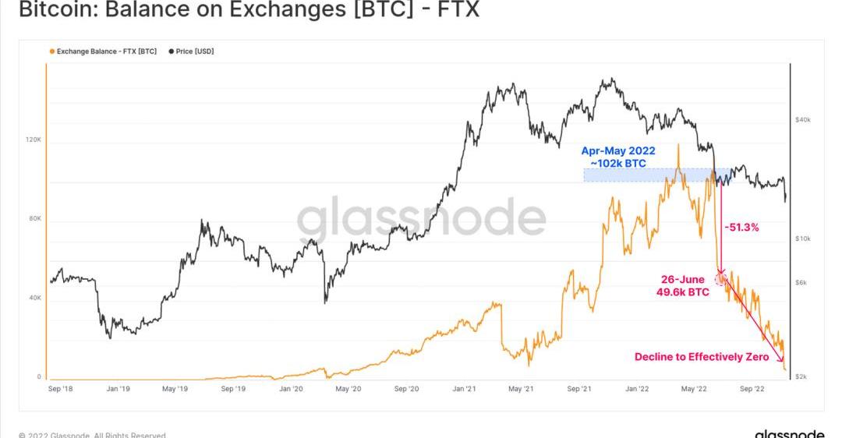Click the glassnode watermark in chart center
The width and height of the screenshot is (842, 438).
tap(421, 217)
